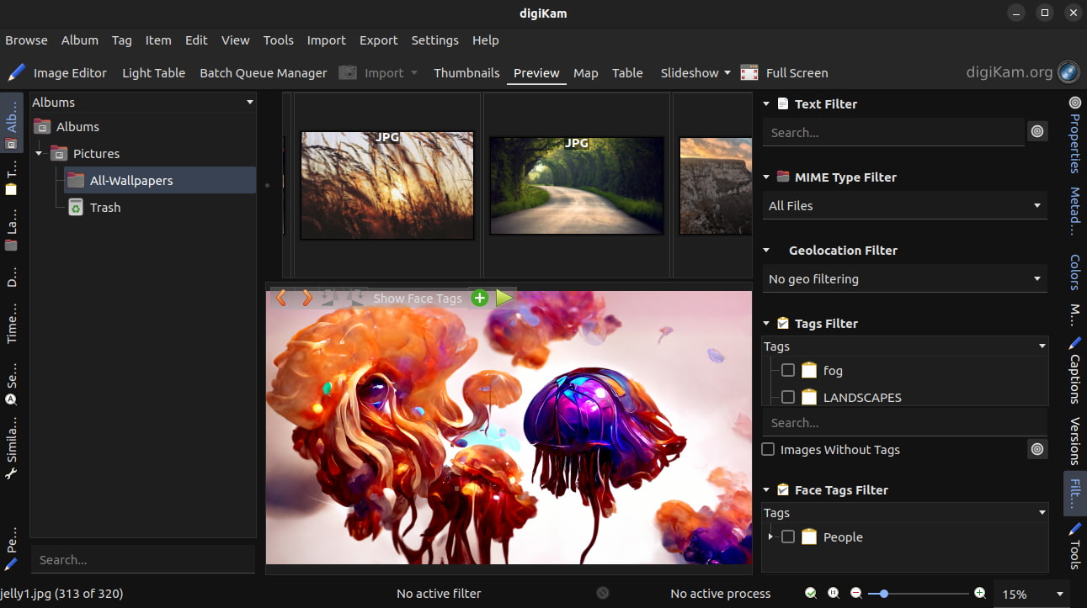Viewport: 1087px width, 608px height.
Task: Collapse the Text Filter section
Action: (x=766, y=104)
